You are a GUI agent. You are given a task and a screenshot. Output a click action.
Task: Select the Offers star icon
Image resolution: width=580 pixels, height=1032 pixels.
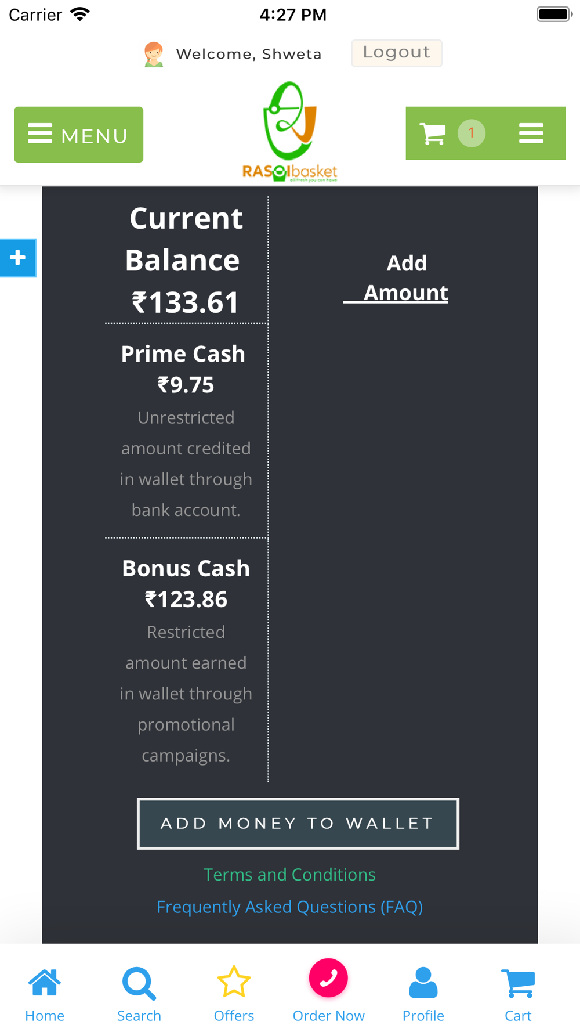click(x=234, y=982)
